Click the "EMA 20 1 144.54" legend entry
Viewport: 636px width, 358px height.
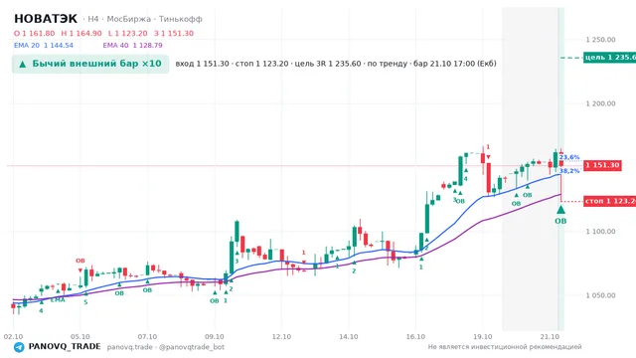pos(44,45)
